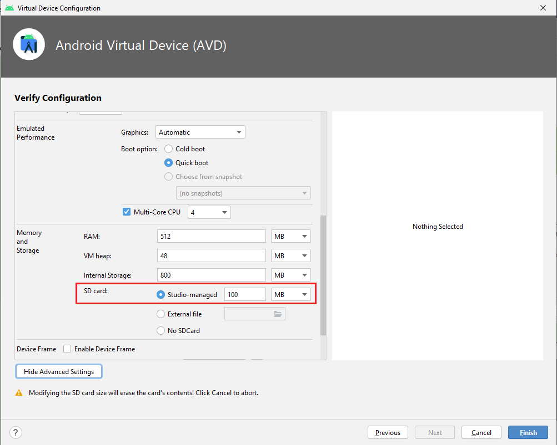Open the RAM unit MB dropdown
Image resolution: width=557 pixels, height=445 pixels.
tap(291, 237)
